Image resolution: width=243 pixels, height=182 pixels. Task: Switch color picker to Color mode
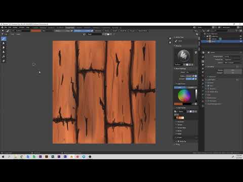[180, 87]
